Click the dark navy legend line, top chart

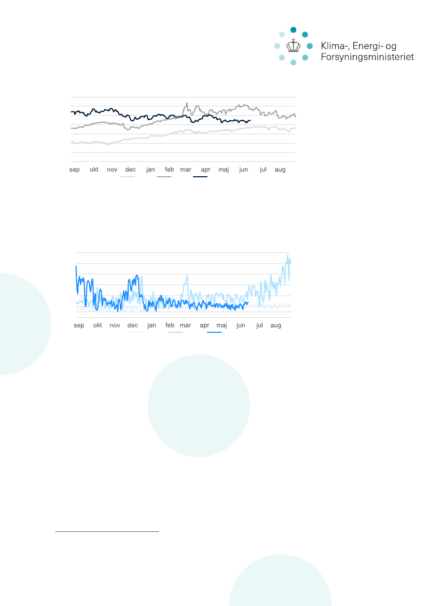tap(200, 177)
